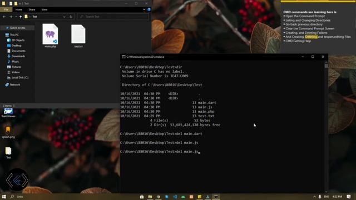Open Visual Studio Code from taskbar
356x200 pixels.
[175, 197]
